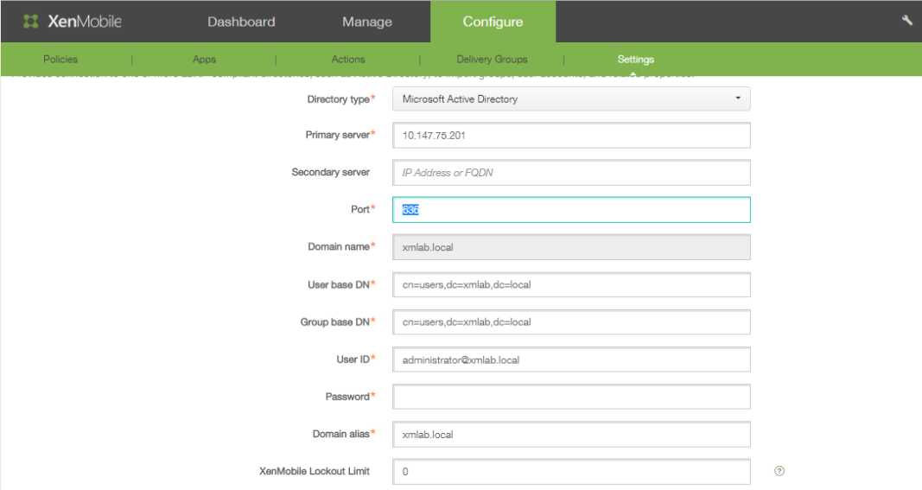Open the wrench settings icon

[x=906, y=20]
